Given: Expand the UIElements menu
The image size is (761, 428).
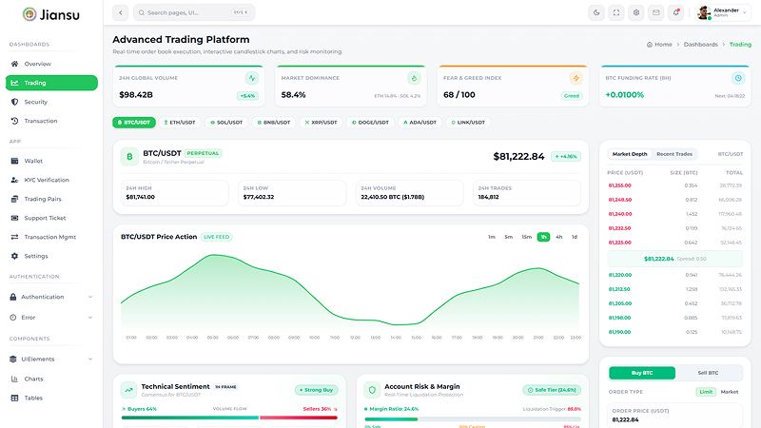Looking at the screenshot, I should click(x=51, y=360).
